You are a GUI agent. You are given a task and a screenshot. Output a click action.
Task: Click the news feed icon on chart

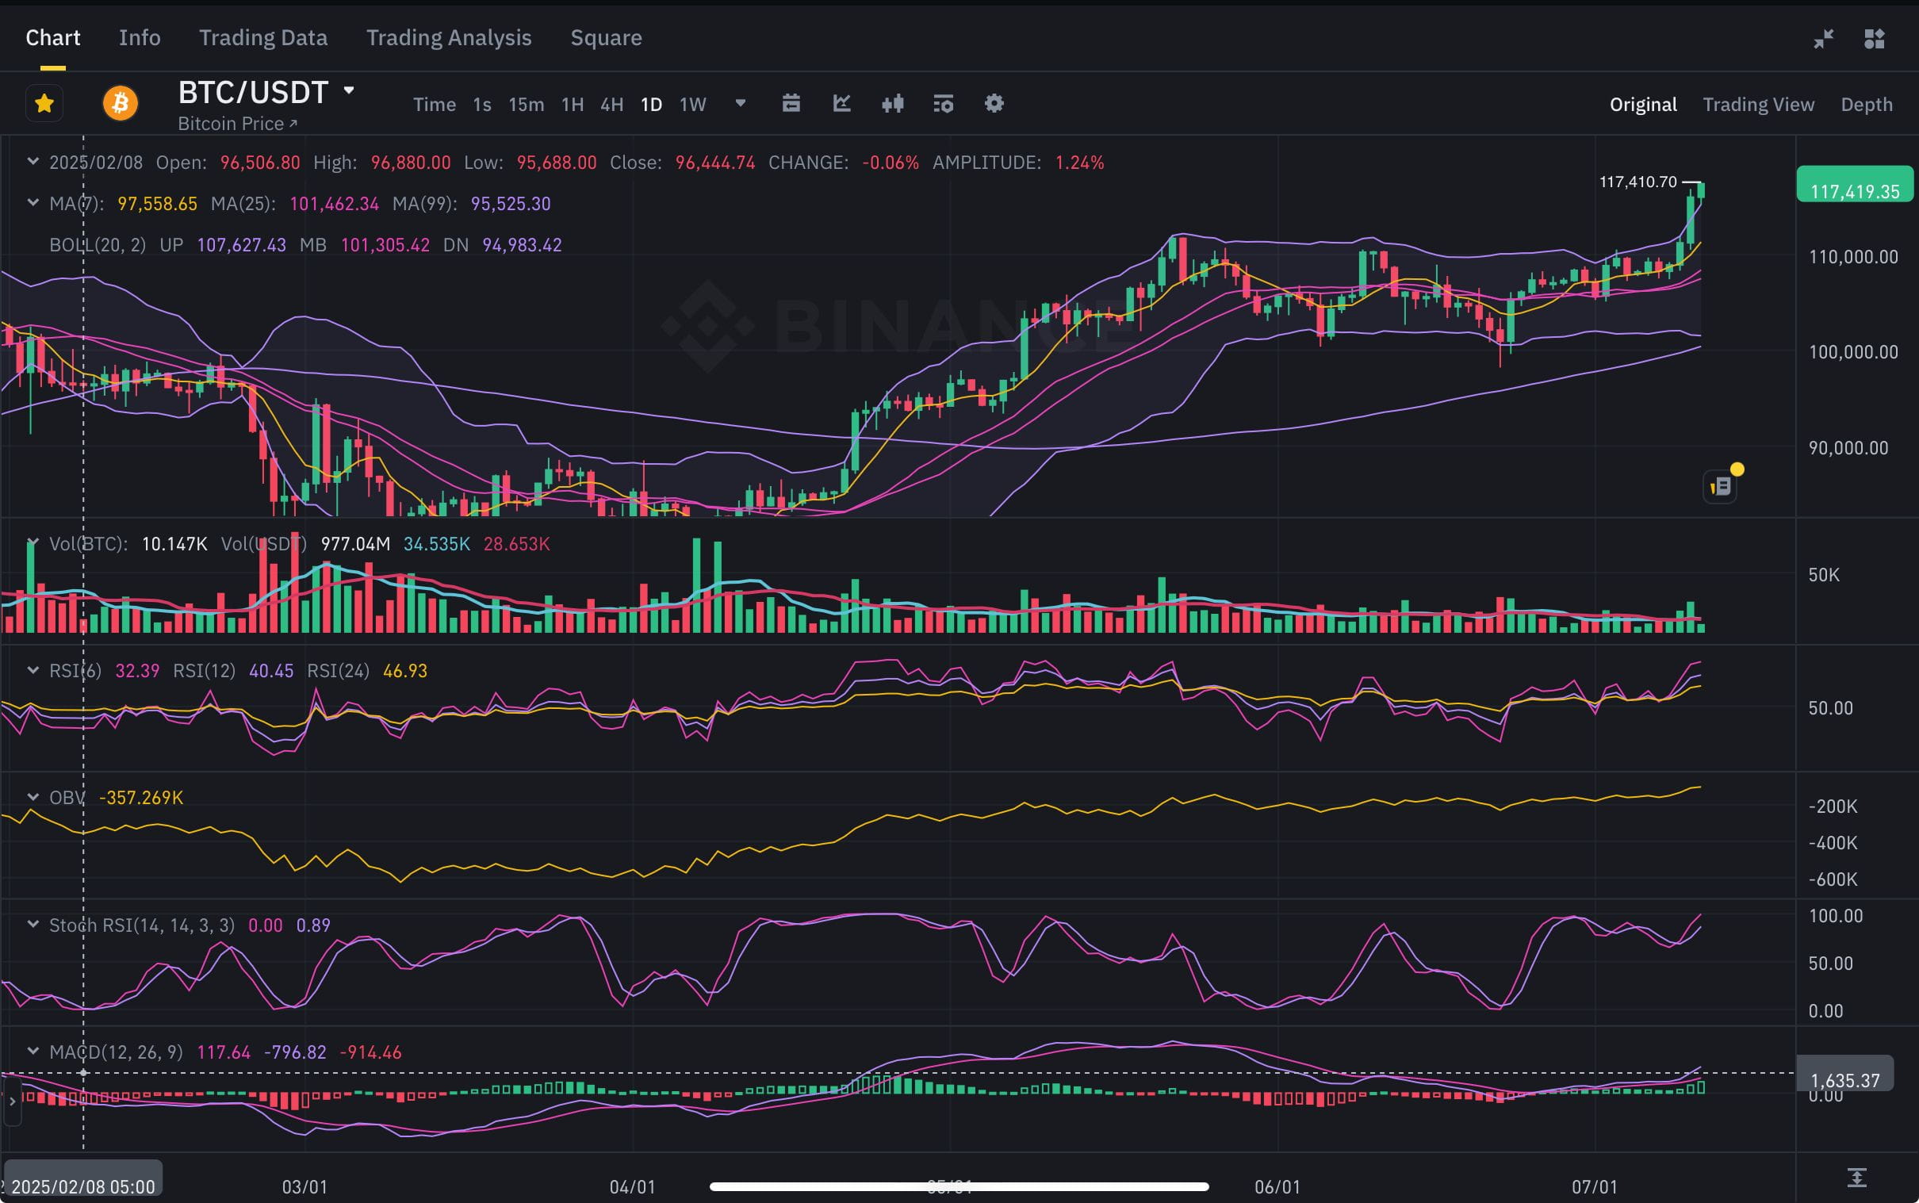tap(1721, 485)
